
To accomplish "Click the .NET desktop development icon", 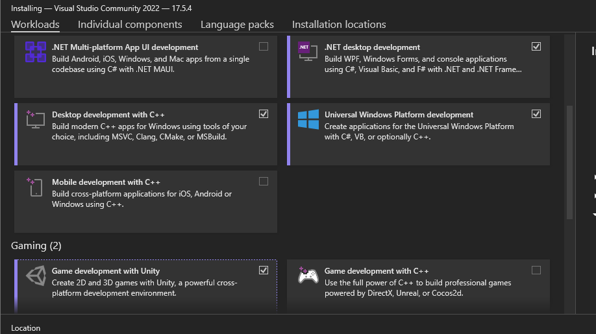I will 308,51.
